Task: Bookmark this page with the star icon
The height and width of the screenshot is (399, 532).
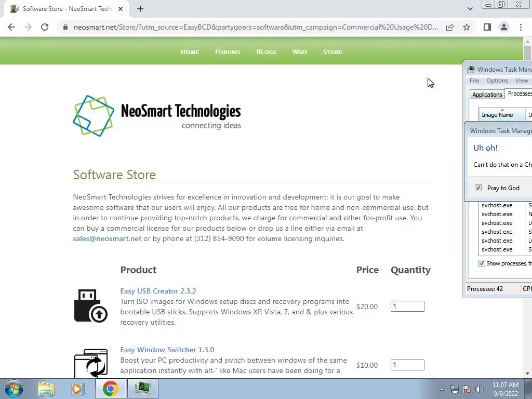Action: 467,27
